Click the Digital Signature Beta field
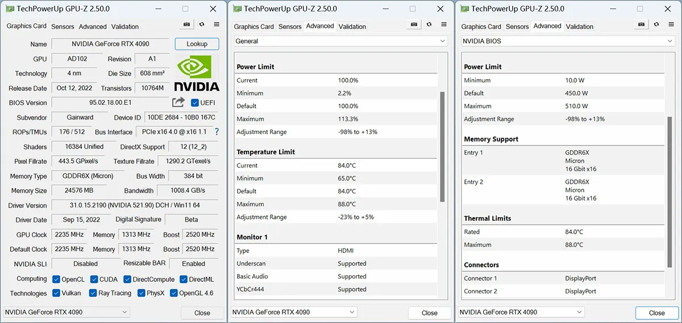The image size is (682, 323). (x=192, y=220)
